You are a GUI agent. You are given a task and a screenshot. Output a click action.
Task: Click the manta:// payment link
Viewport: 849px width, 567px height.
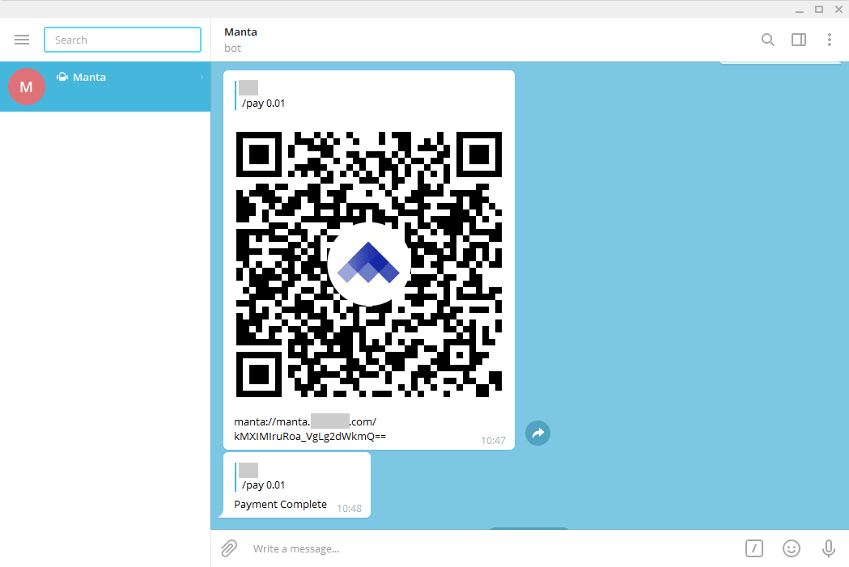(x=310, y=429)
